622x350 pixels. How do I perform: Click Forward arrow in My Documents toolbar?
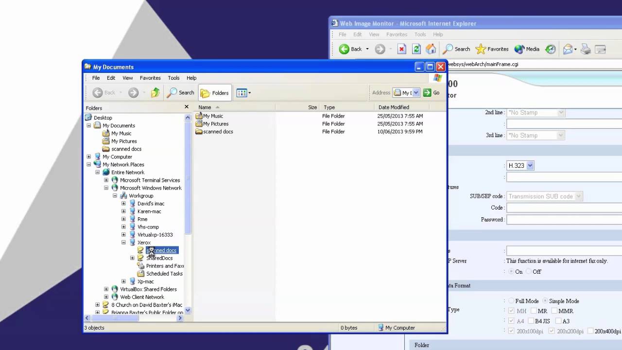pos(134,93)
